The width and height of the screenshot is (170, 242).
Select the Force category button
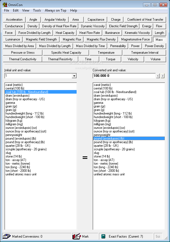[x=9, y=33]
